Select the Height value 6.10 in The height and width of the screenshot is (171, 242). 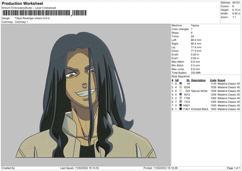(x=236, y=10)
